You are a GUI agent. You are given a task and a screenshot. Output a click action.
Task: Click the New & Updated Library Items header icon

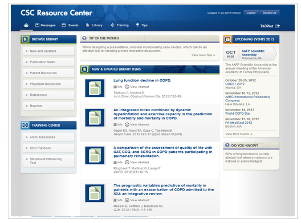[x=84, y=69]
